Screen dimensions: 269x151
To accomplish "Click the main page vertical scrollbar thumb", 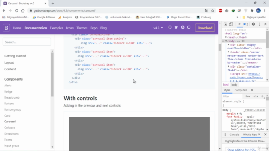I will (x=220, y=47).
